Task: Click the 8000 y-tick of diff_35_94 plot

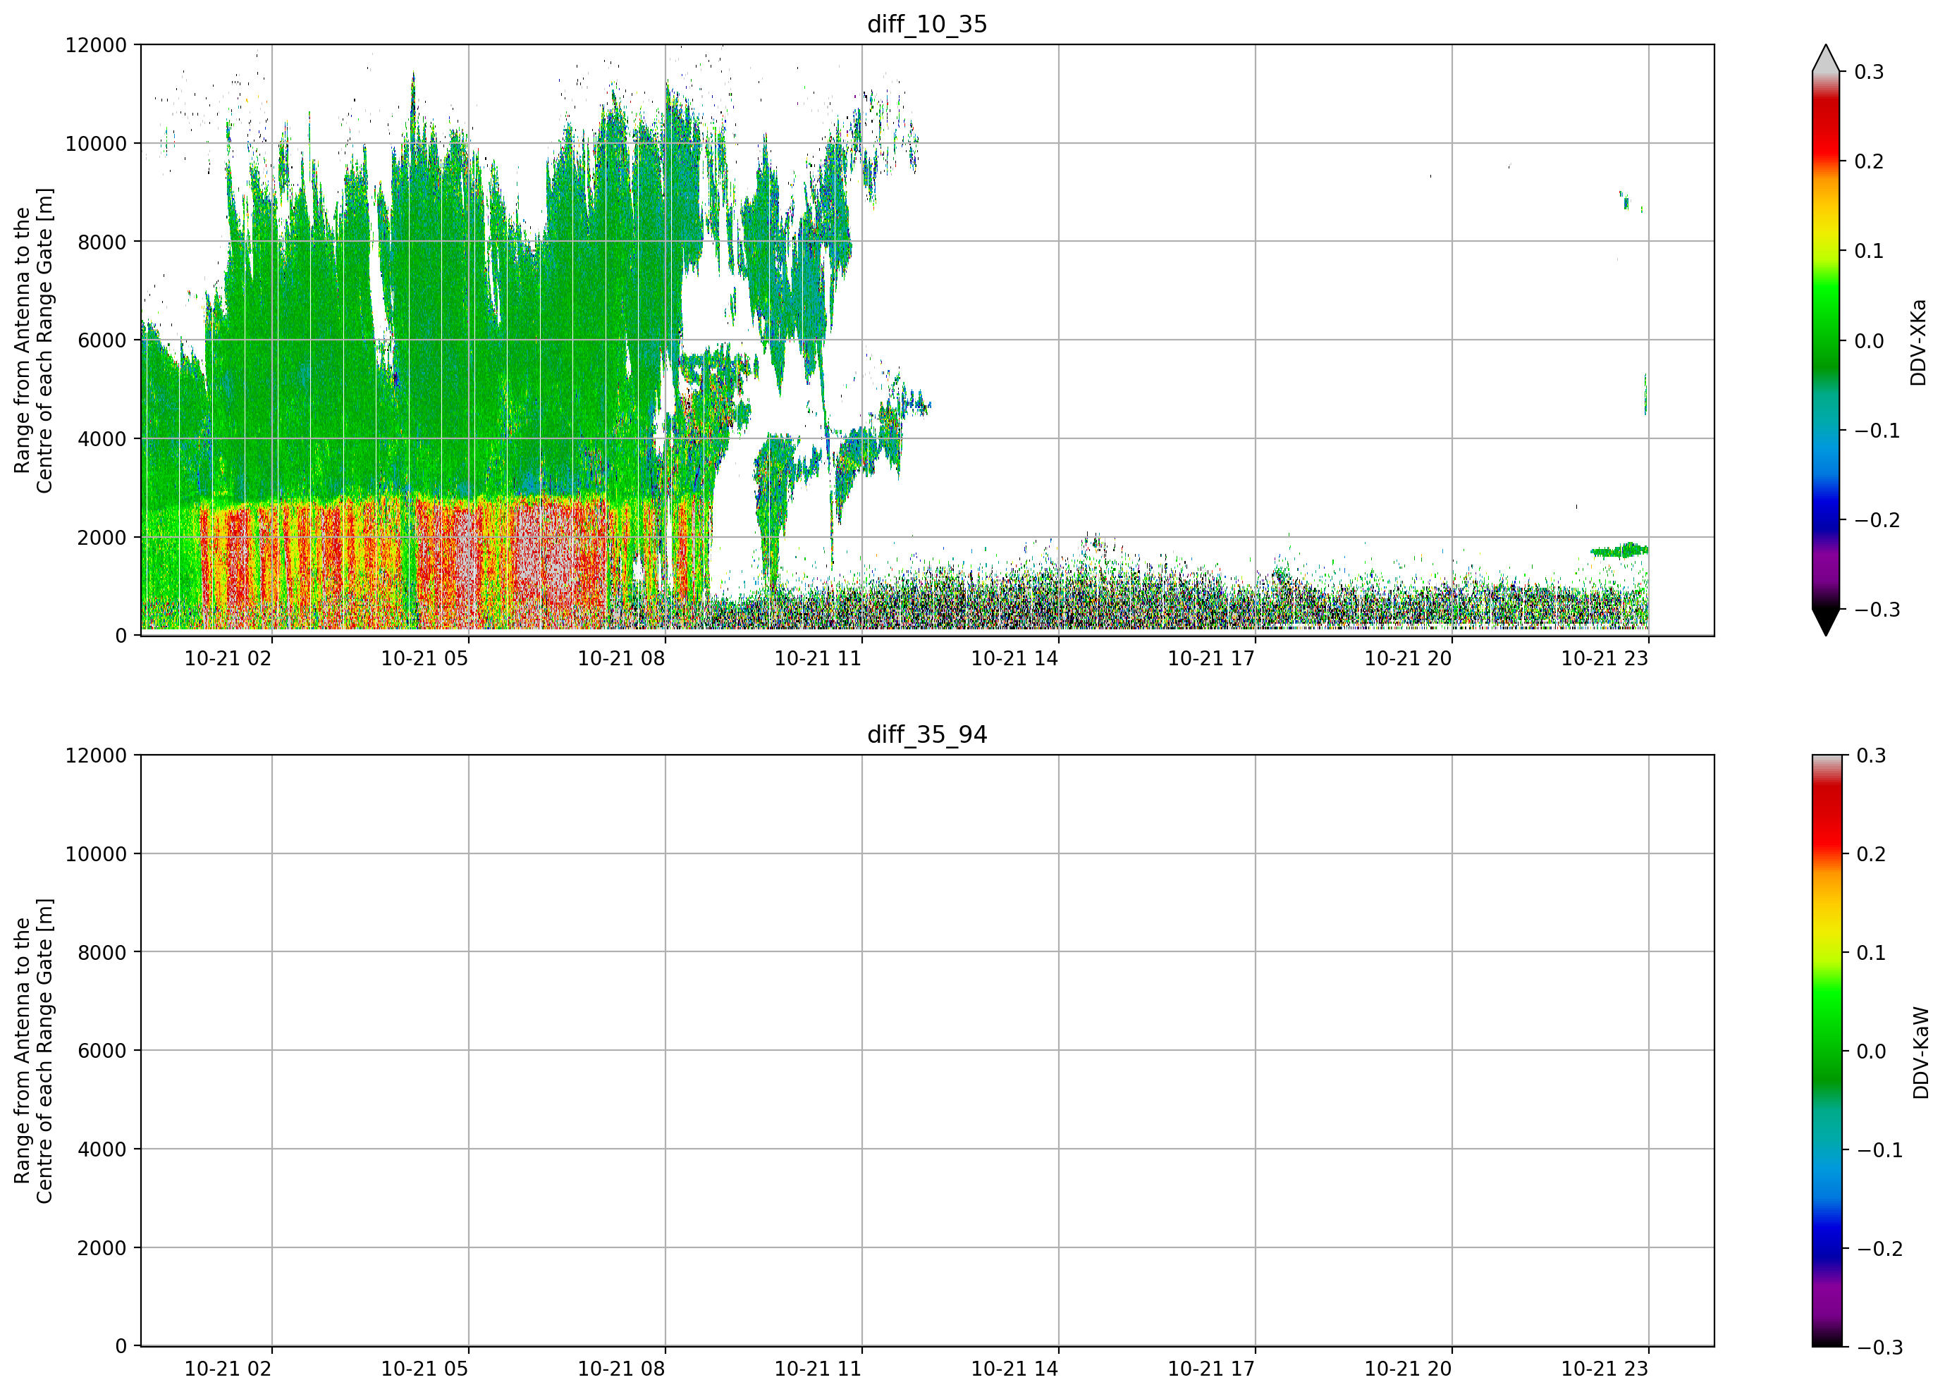Action: pos(102,953)
